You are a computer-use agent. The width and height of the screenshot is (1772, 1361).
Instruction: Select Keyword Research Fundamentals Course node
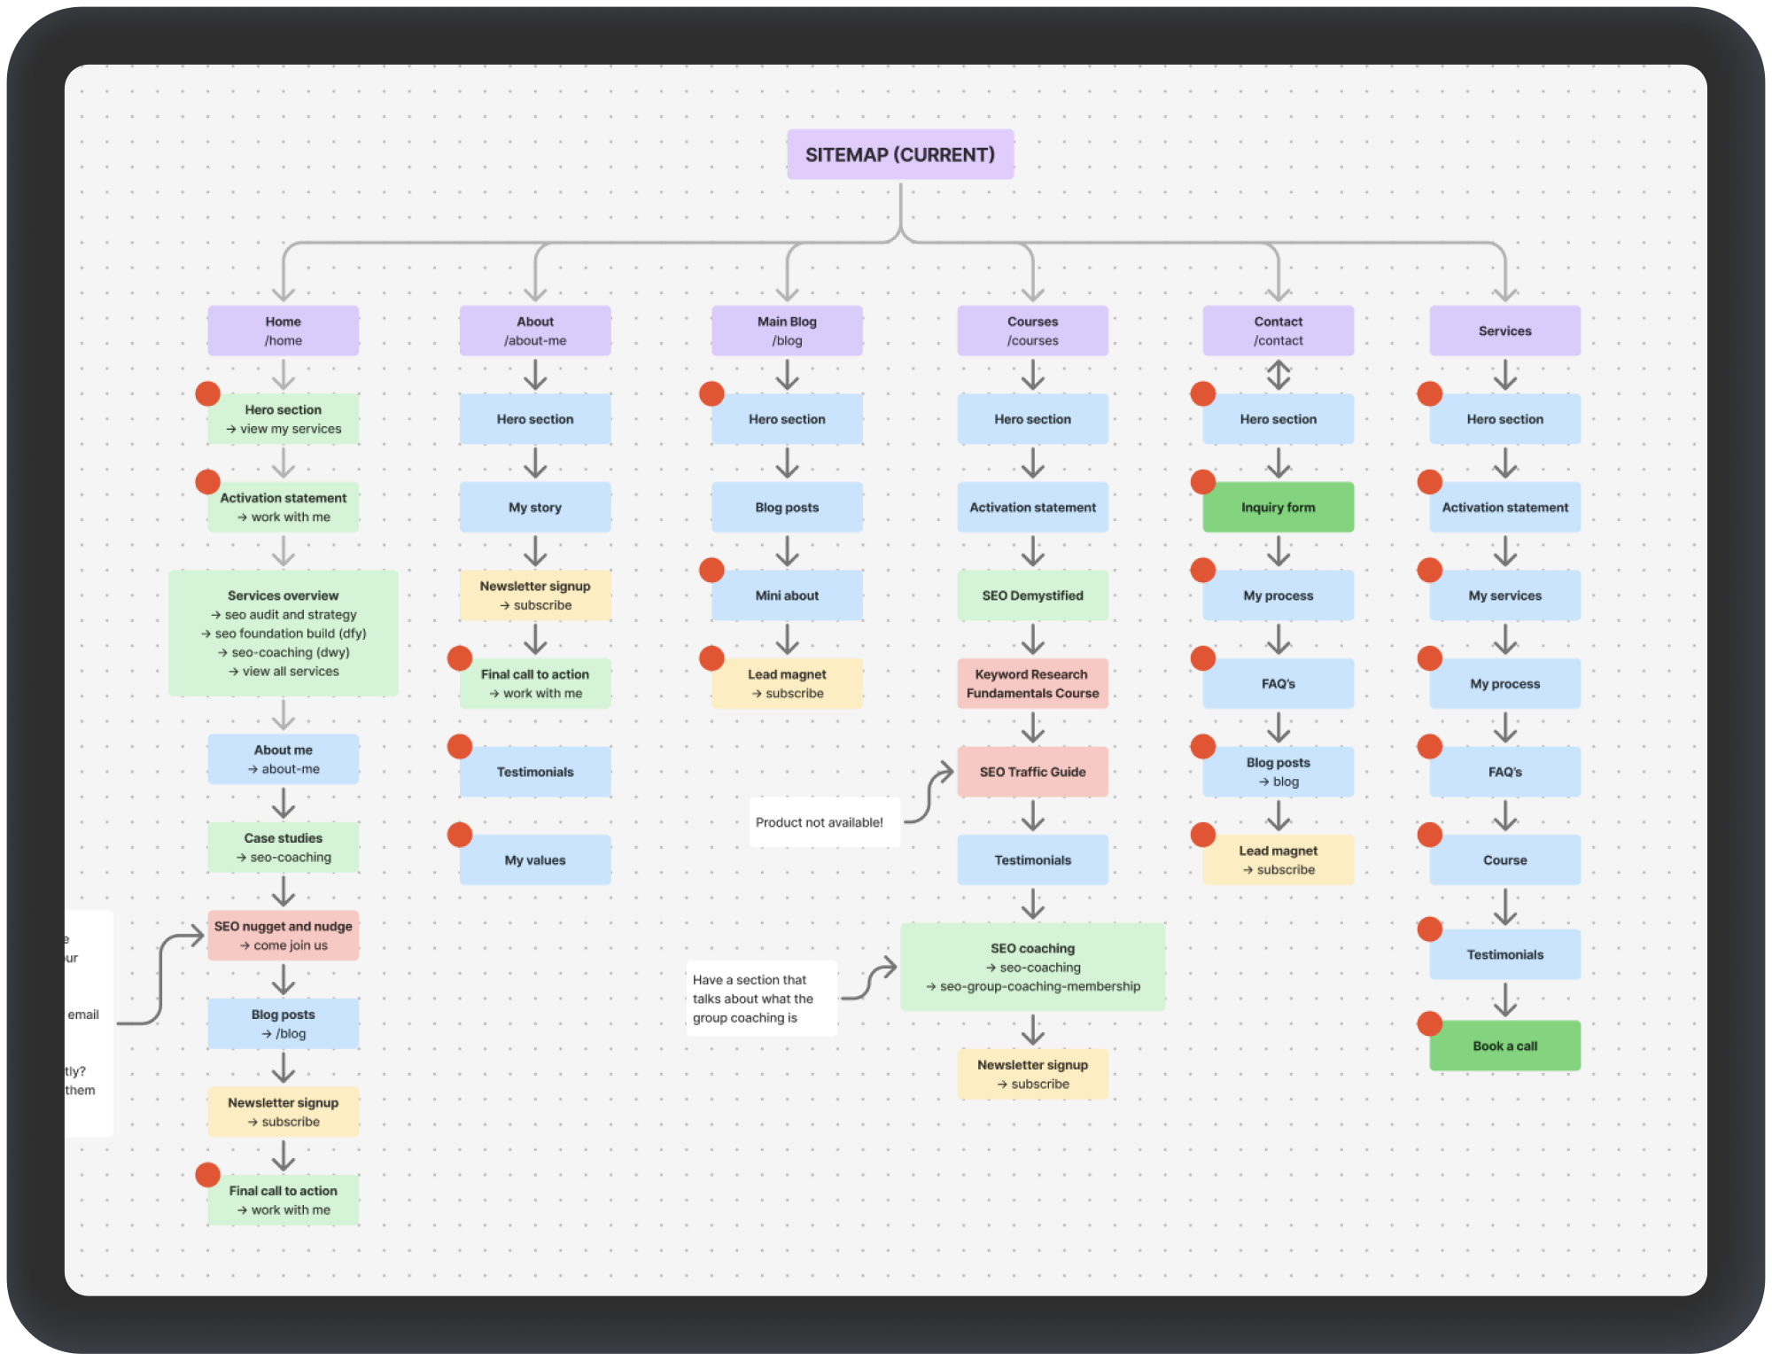[x=1032, y=683]
